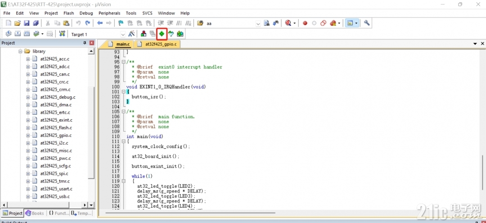This screenshot has height=223, width=486.
Task: Open the Flash menu
Action: pyautogui.click(x=68, y=13)
